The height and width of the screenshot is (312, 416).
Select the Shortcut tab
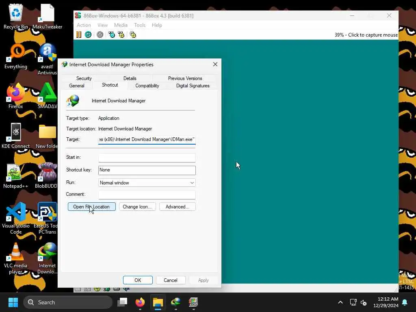110,85
